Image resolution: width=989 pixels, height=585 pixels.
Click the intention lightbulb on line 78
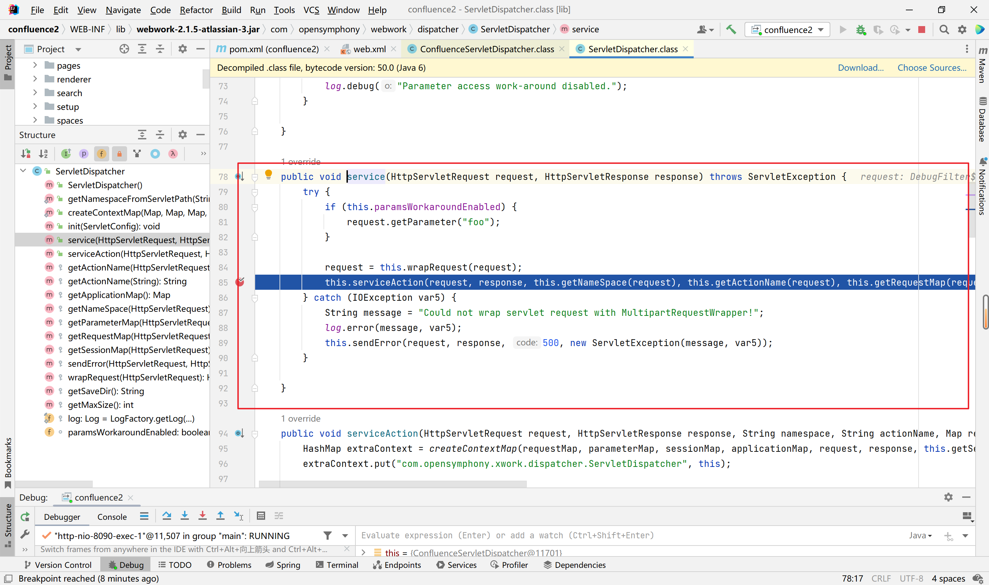[269, 175]
